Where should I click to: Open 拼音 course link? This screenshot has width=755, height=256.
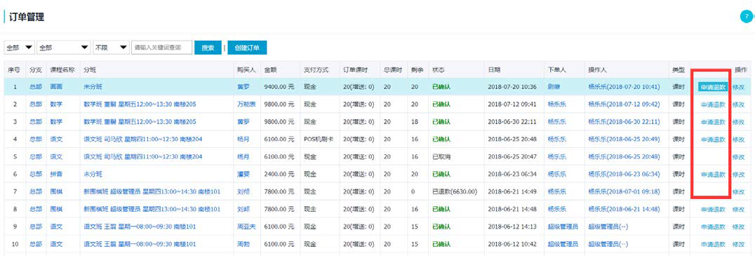(56, 174)
